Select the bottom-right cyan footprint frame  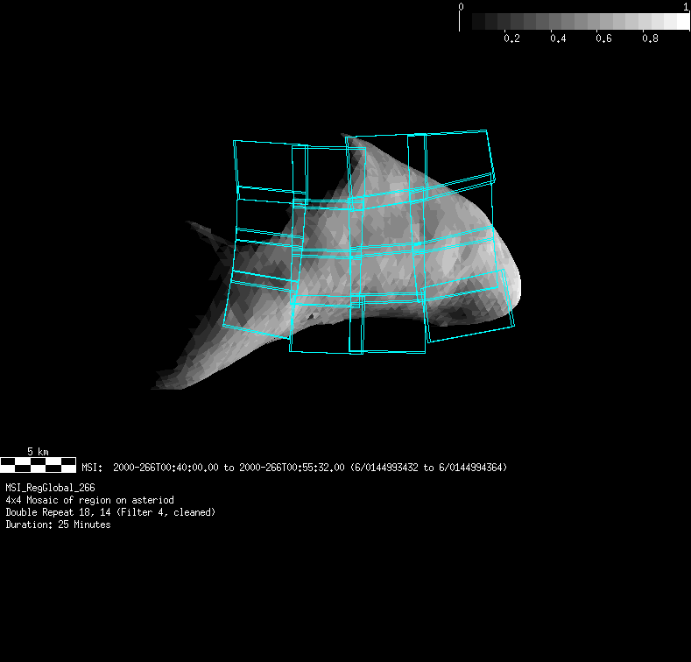click(x=467, y=311)
